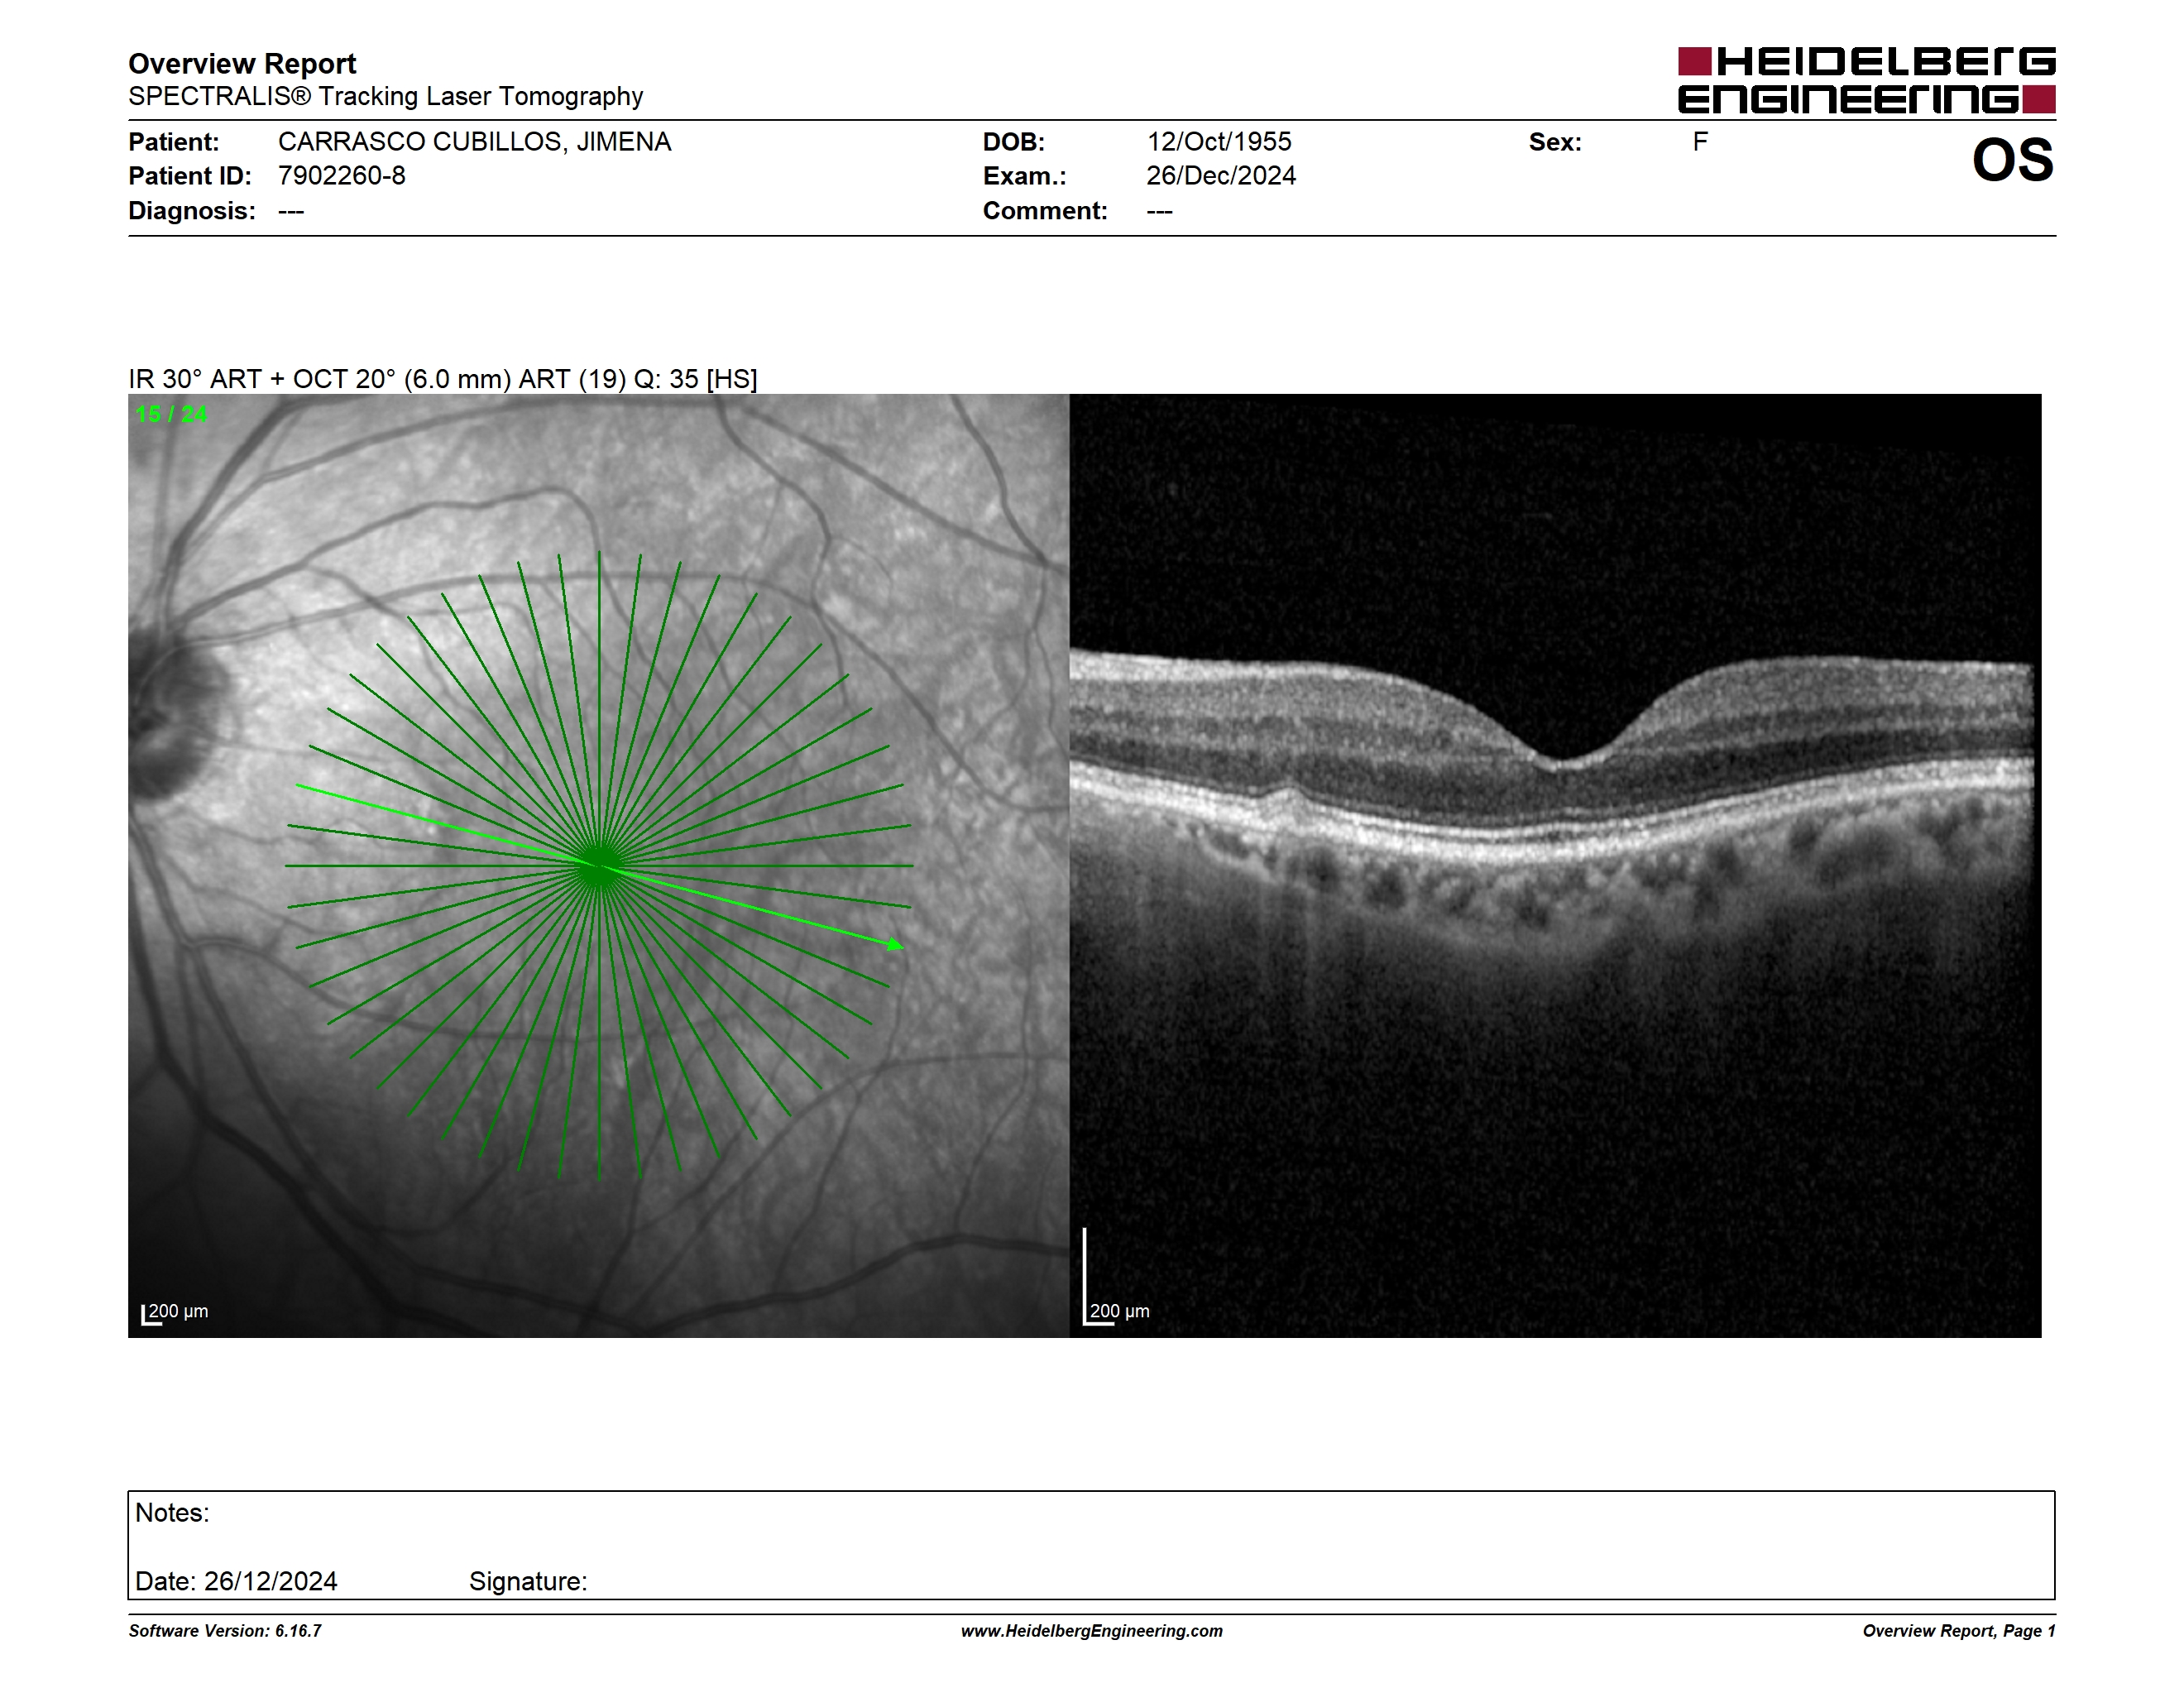Click the highlighted scan line arrowhead
The width and height of the screenshot is (2184, 1688).
pos(896,944)
